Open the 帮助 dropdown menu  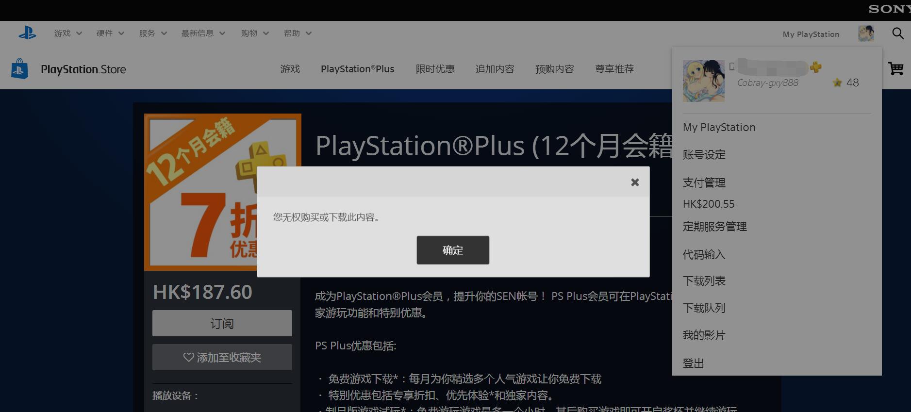tap(297, 33)
